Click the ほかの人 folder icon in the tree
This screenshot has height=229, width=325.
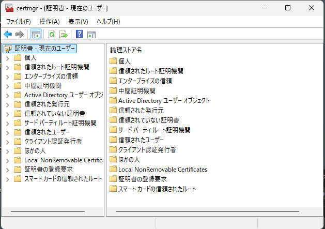click(x=18, y=151)
